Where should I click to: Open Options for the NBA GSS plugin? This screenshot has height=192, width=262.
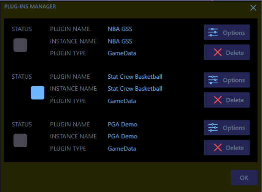(x=227, y=32)
